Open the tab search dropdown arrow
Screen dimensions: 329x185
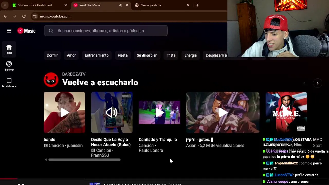tap(5, 5)
